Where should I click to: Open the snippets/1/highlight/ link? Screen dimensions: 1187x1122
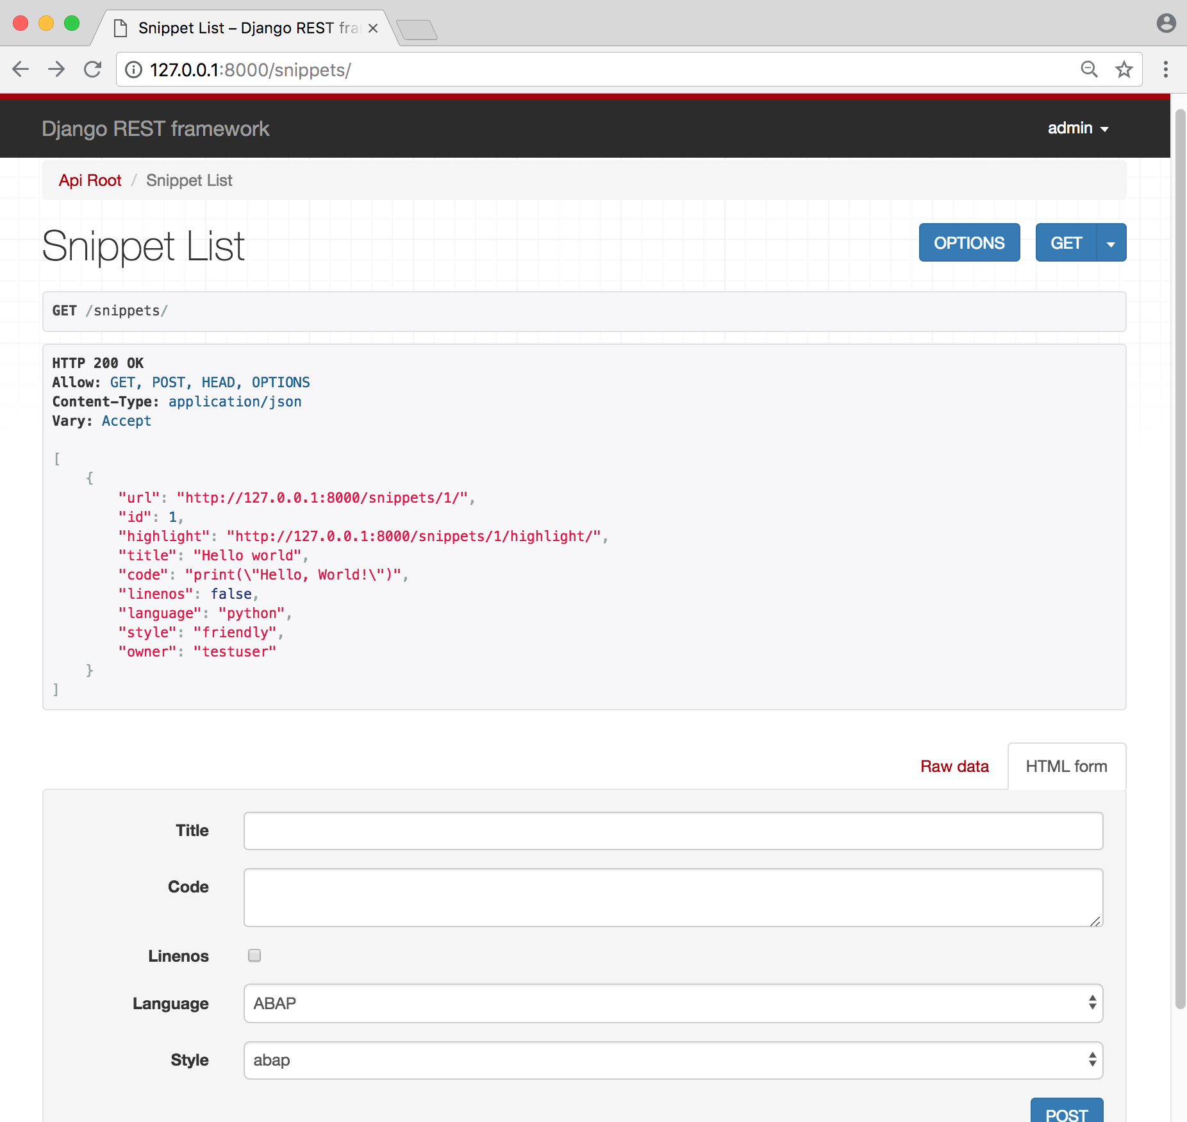tap(414, 537)
